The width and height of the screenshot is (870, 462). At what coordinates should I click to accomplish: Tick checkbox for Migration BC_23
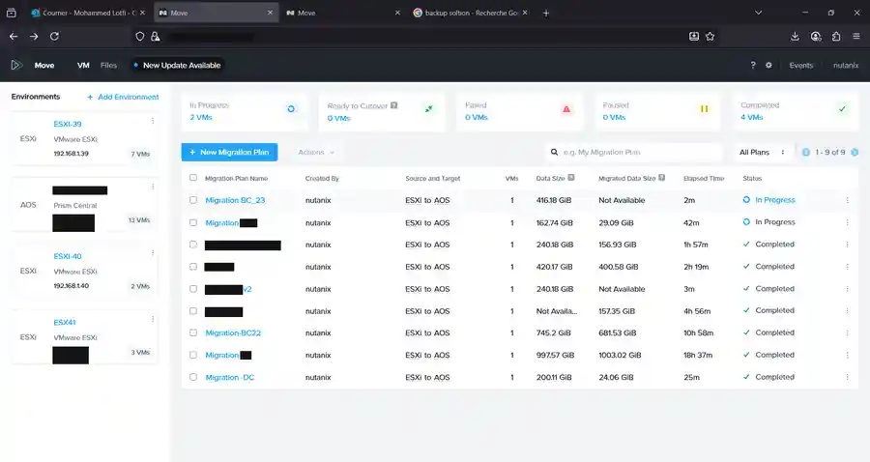pyautogui.click(x=193, y=200)
